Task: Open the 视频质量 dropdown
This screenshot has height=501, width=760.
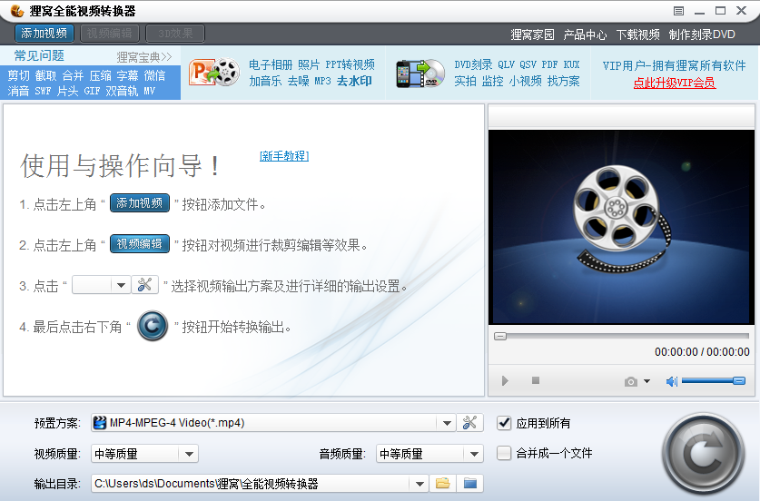Action: pos(188,454)
